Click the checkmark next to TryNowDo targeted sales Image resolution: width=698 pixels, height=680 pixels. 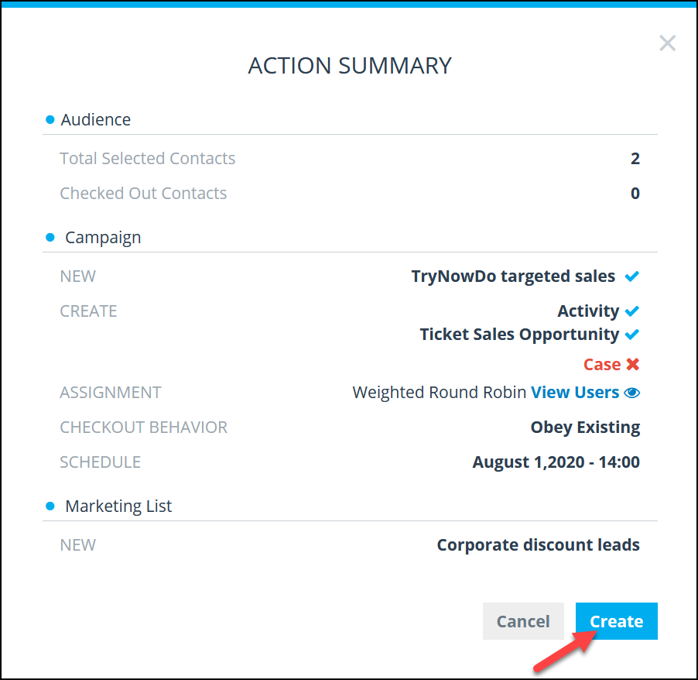631,276
